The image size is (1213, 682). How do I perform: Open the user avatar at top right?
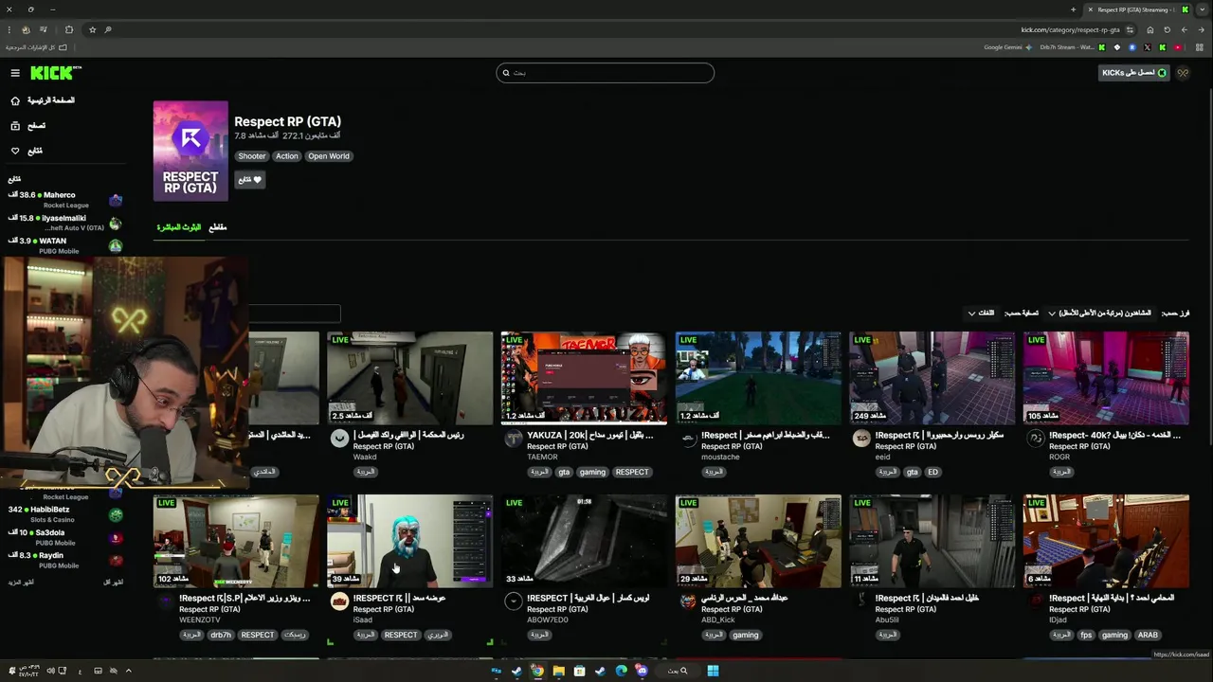(1183, 73)
